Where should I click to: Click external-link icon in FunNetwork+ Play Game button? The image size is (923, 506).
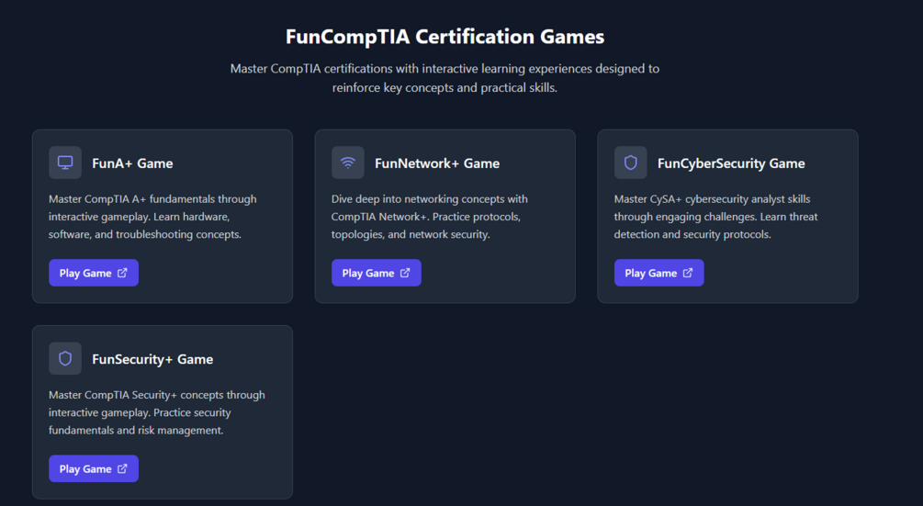point(406,273)
